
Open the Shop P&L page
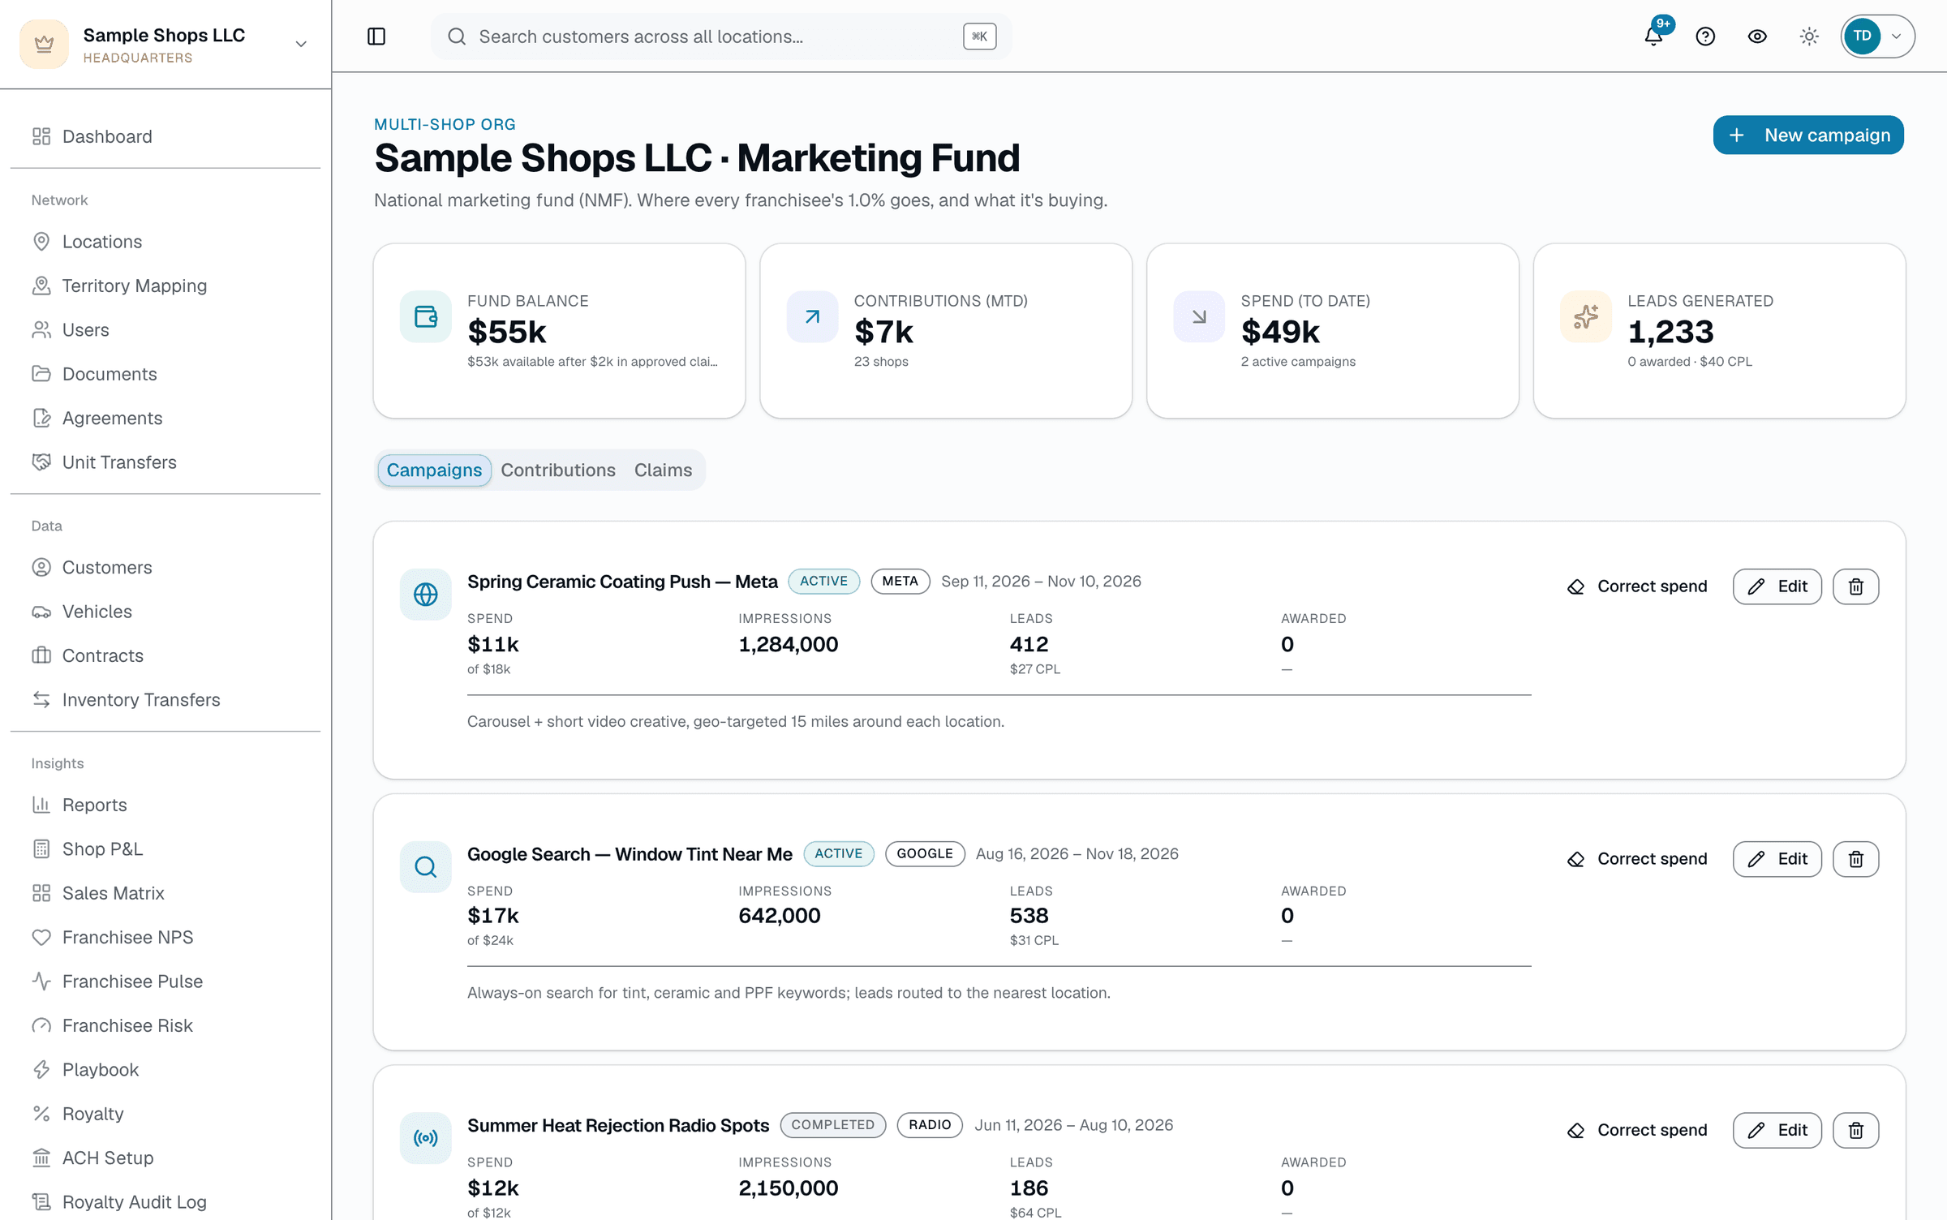(165, 848)
